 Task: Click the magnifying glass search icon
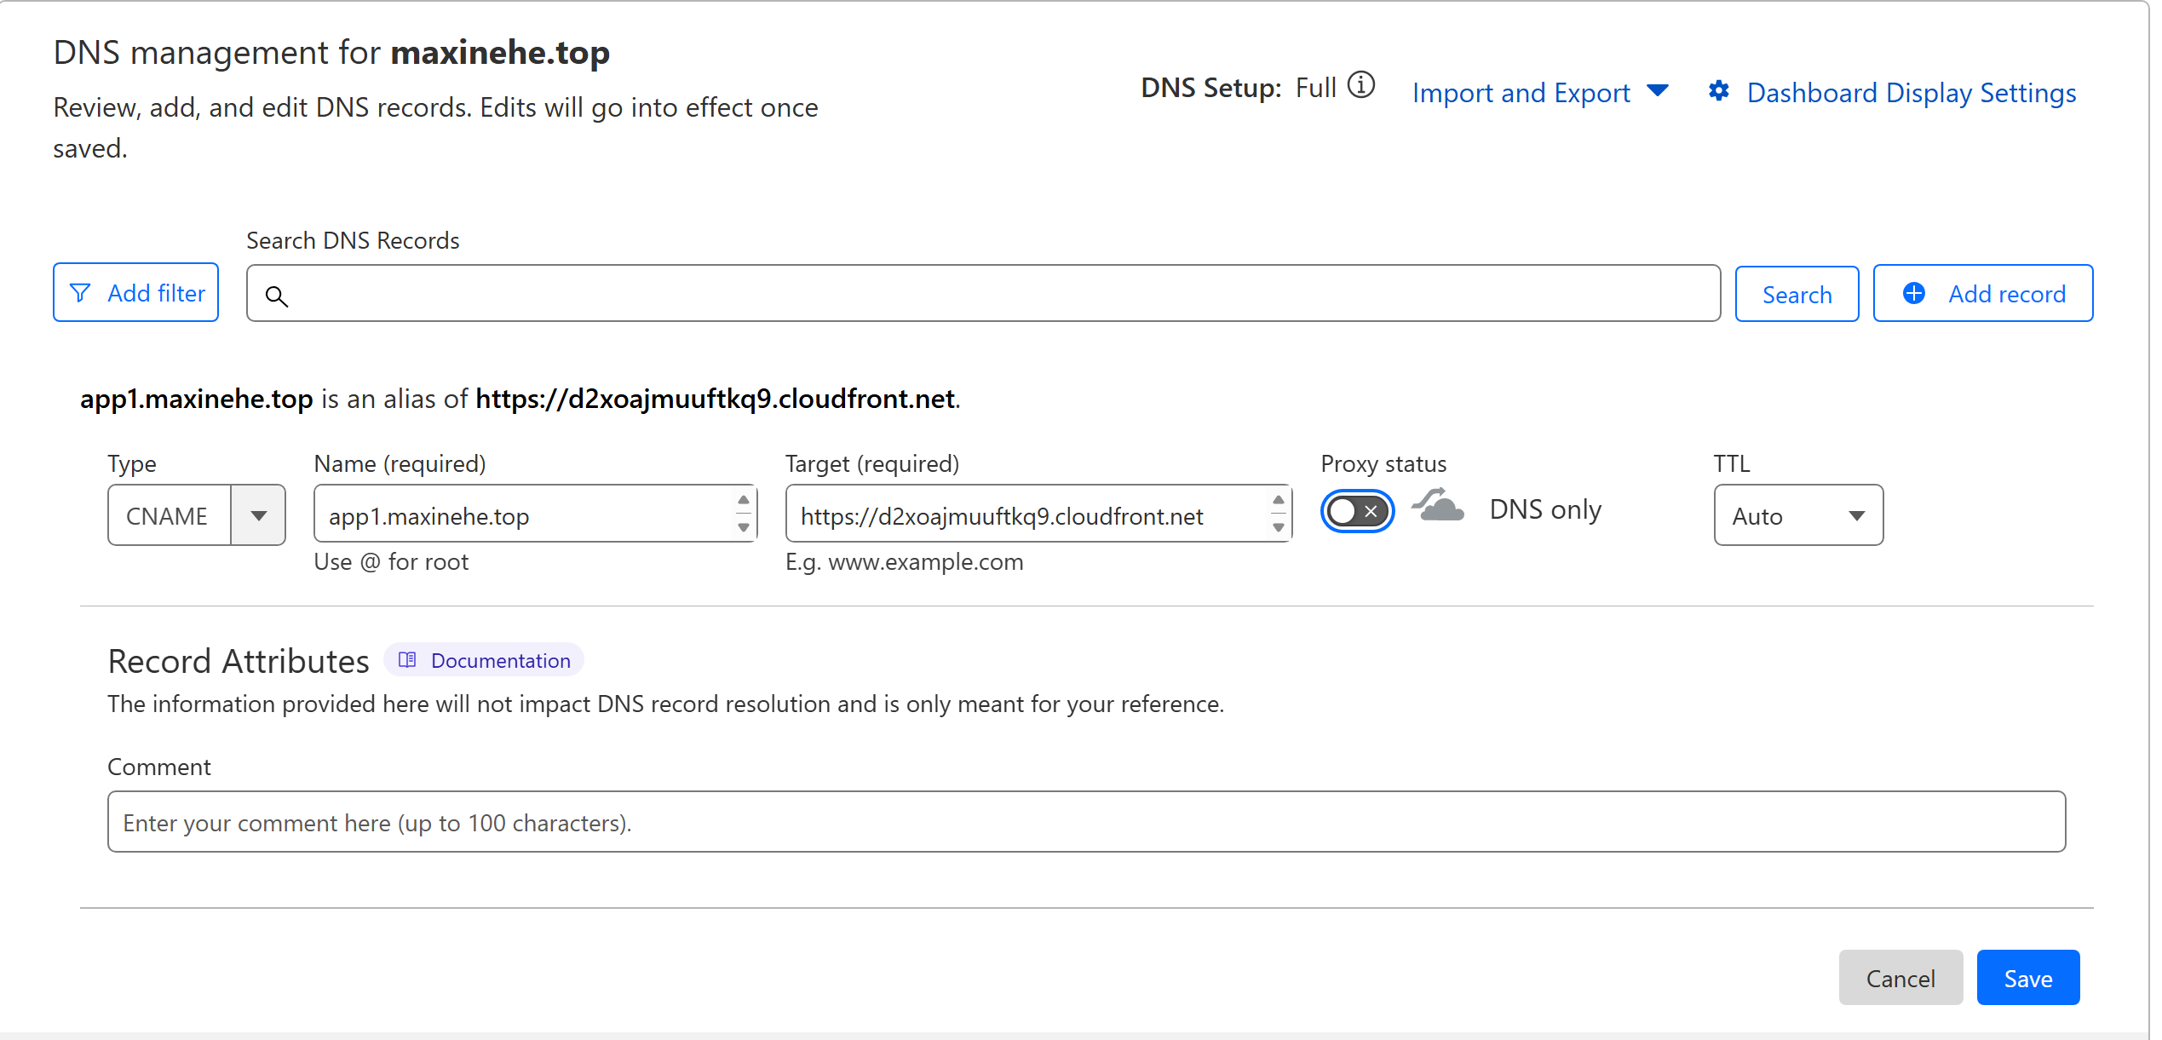276,296
